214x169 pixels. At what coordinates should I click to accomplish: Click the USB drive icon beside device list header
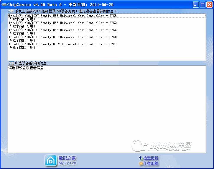click(x=11, y=11)
